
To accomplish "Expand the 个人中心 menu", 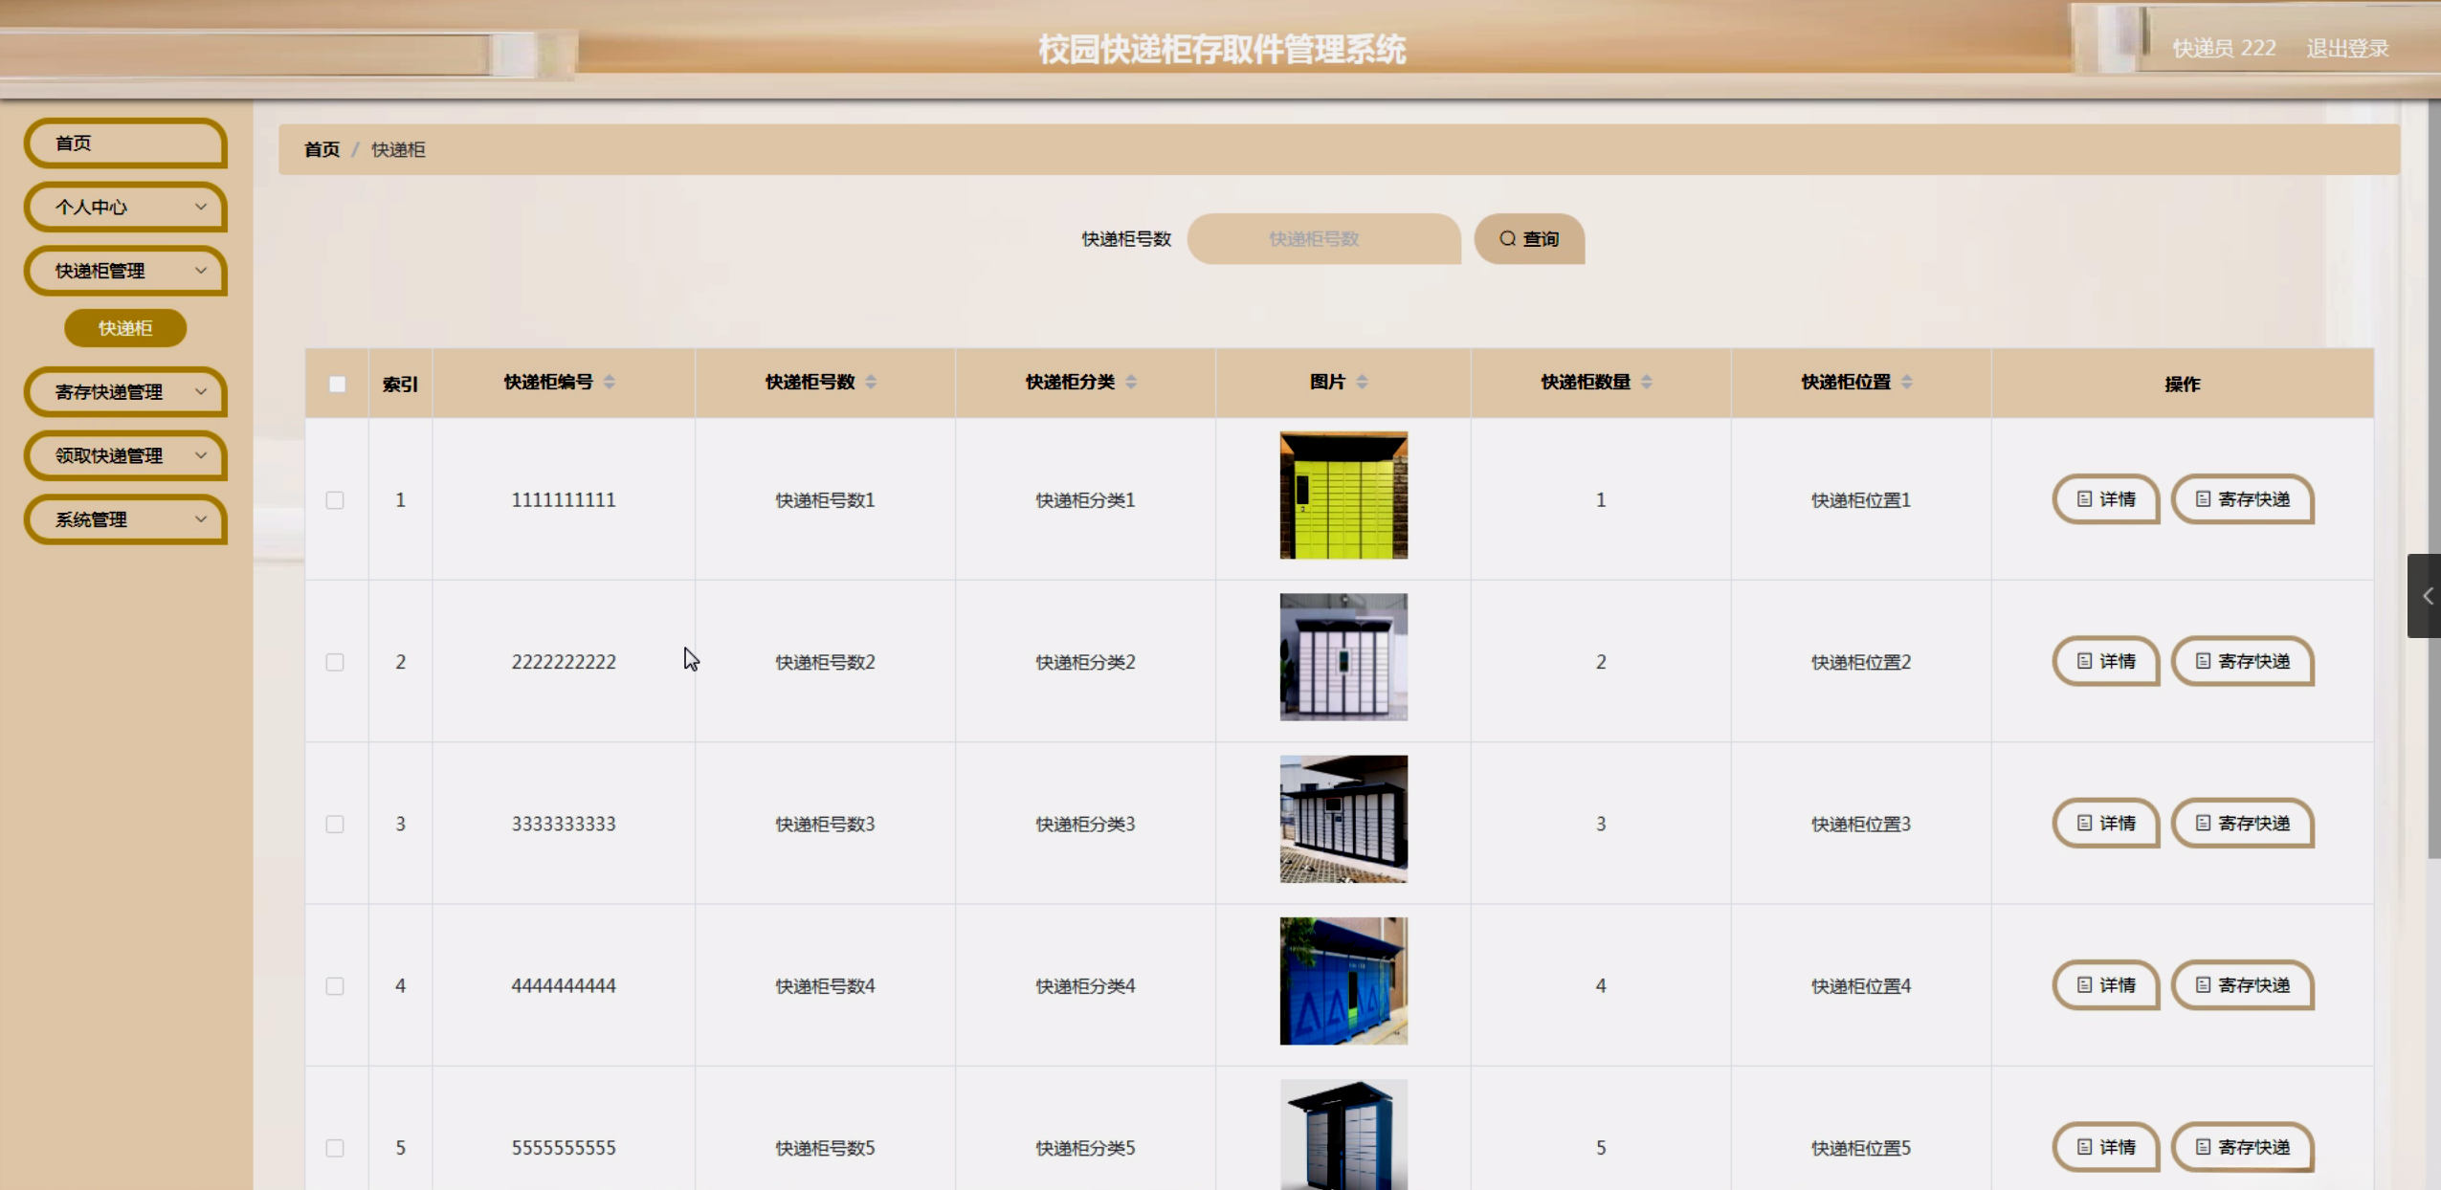I will coord(125,208).
